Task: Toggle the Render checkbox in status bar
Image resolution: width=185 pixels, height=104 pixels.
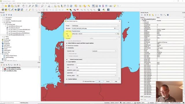Action: click(164, 103)
